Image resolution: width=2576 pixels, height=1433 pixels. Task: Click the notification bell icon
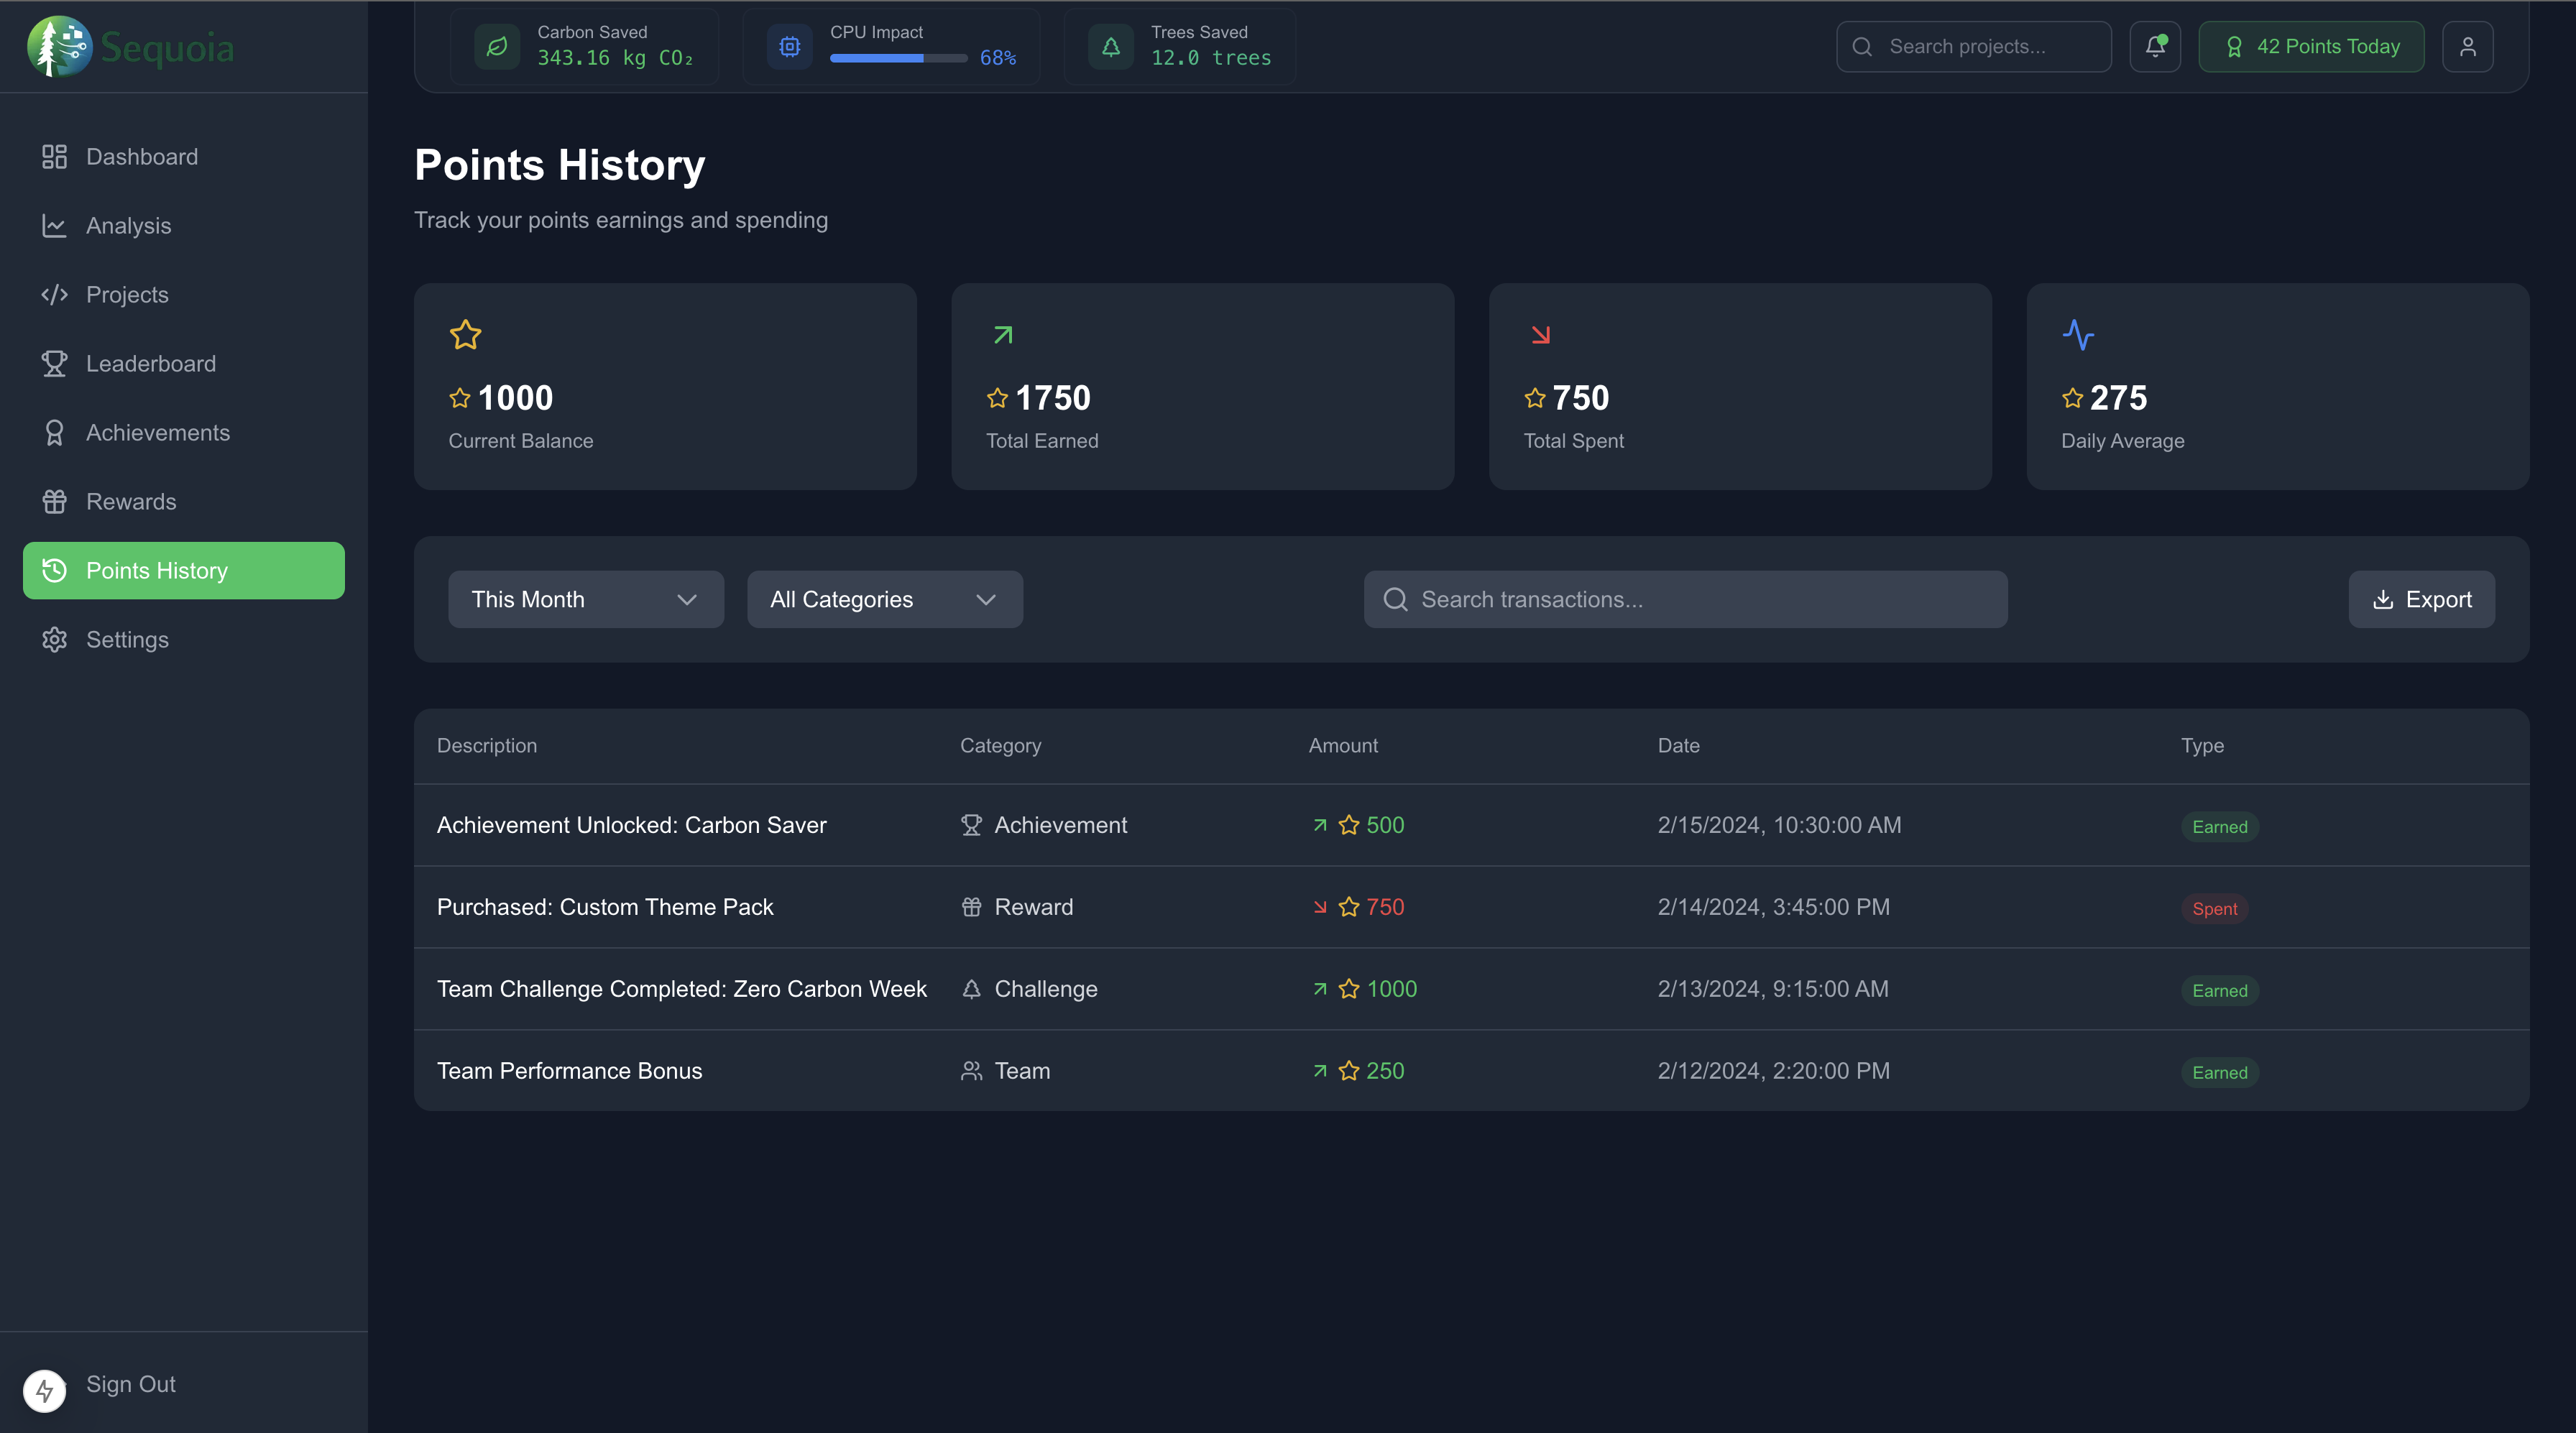click(2154, 47)
